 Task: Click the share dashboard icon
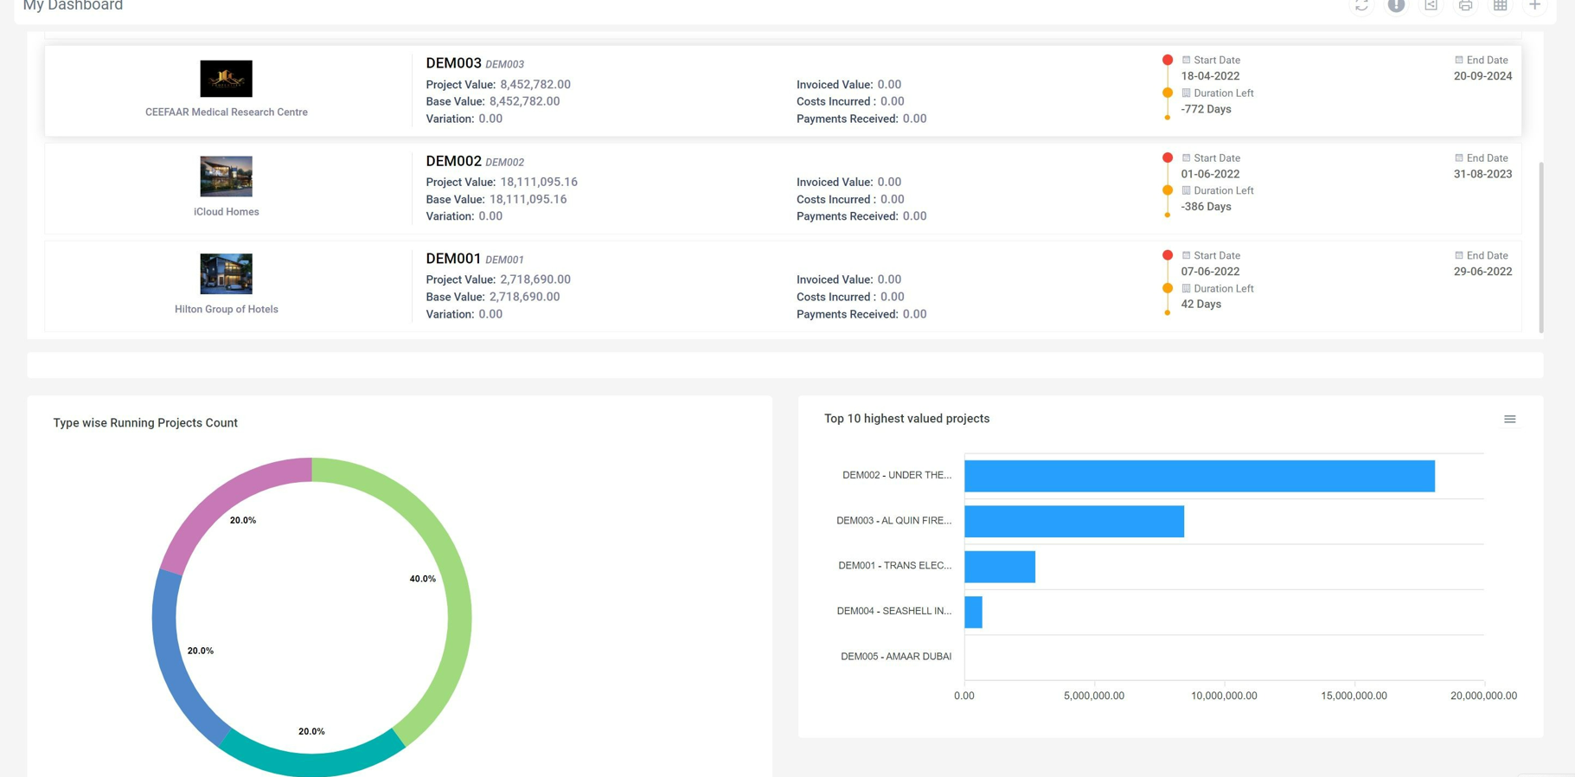pyautogui.click(x=1431, y=5)
